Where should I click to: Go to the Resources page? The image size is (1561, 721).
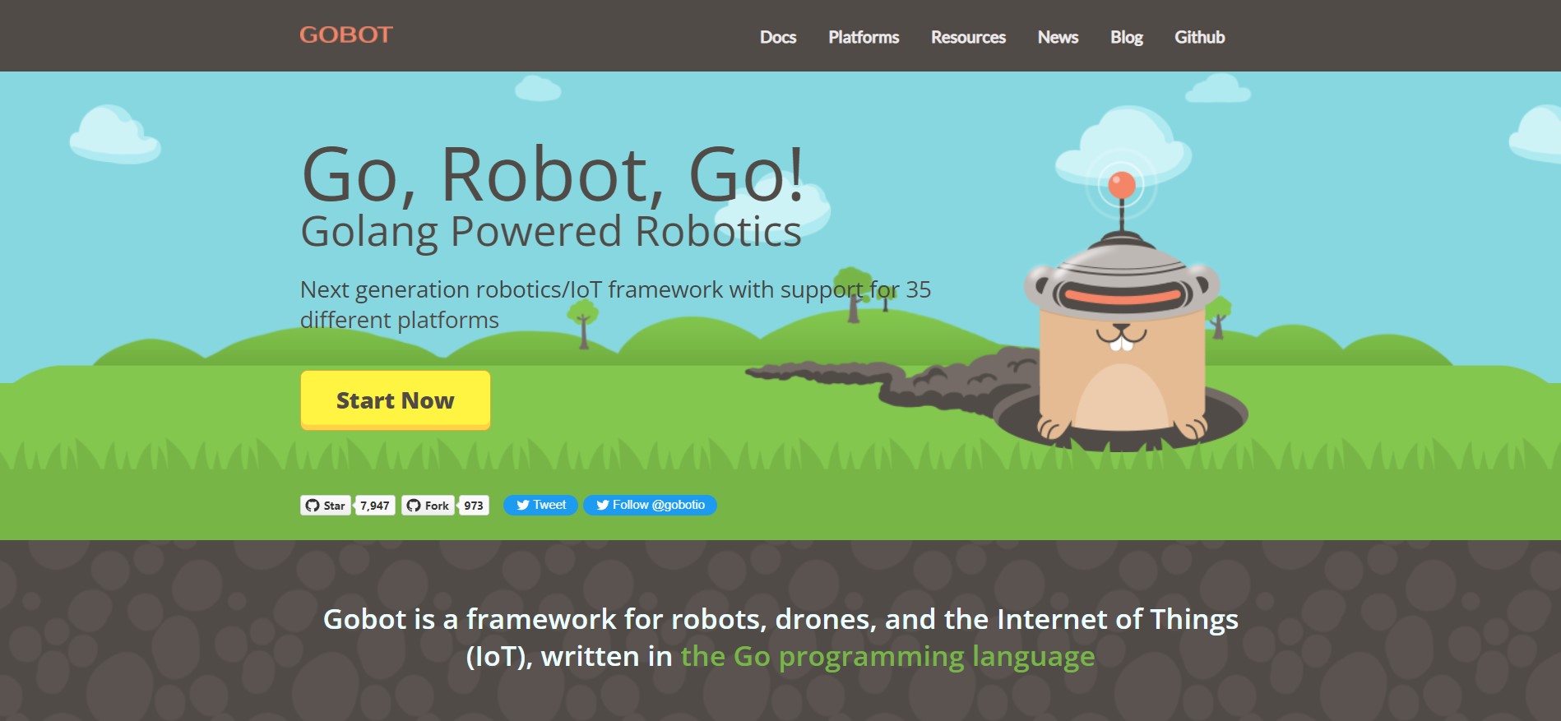tap(968, 37)
